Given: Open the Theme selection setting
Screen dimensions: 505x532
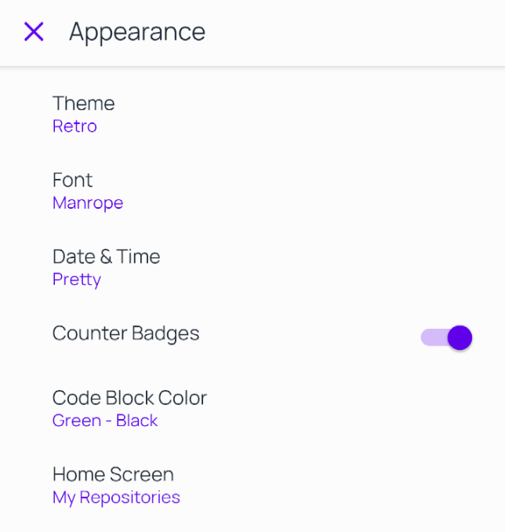Looking at the screenshot, I should (252, 115).
